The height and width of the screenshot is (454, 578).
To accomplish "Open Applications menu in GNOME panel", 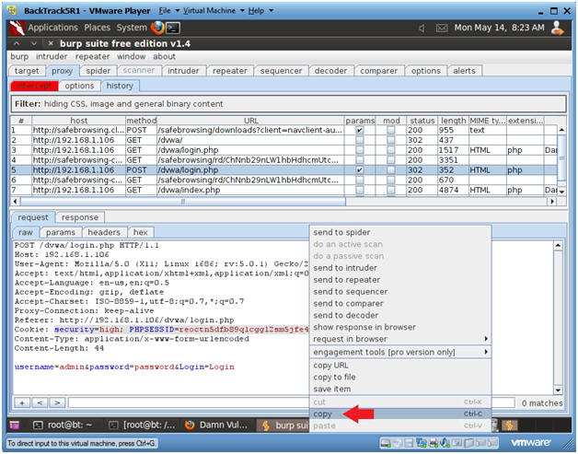I will tap(53, 28).
